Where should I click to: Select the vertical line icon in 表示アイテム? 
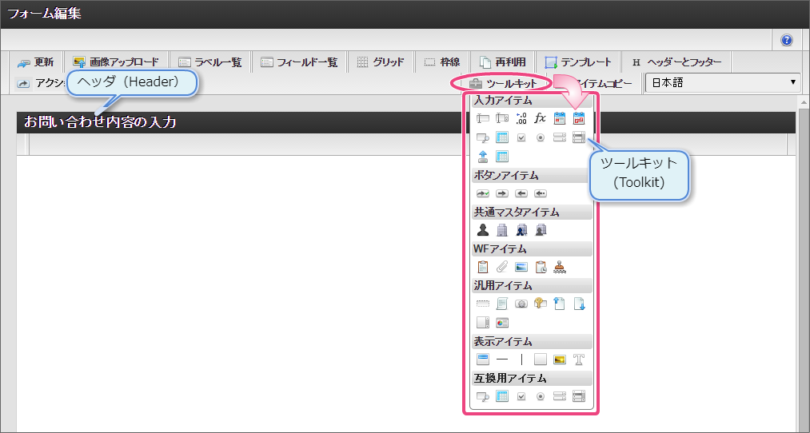(x=521, y=360)
